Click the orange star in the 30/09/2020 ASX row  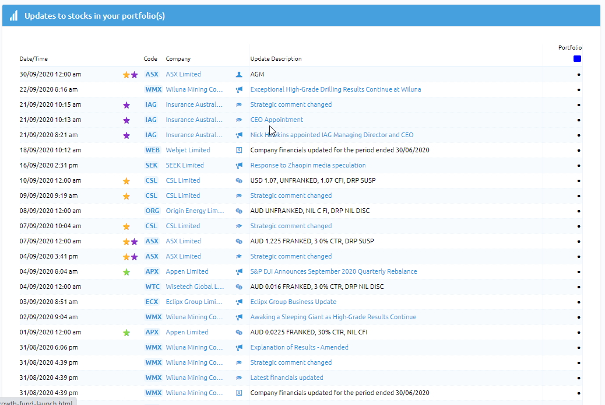click(126, 75)
